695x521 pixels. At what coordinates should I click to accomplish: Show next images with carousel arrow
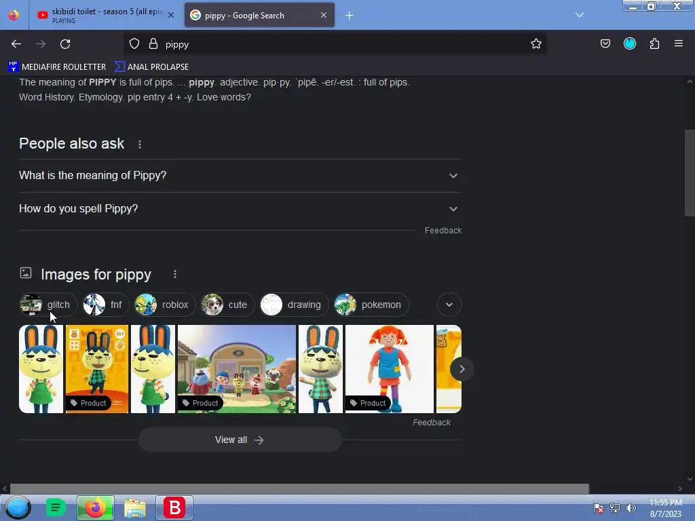click(462, 369)
